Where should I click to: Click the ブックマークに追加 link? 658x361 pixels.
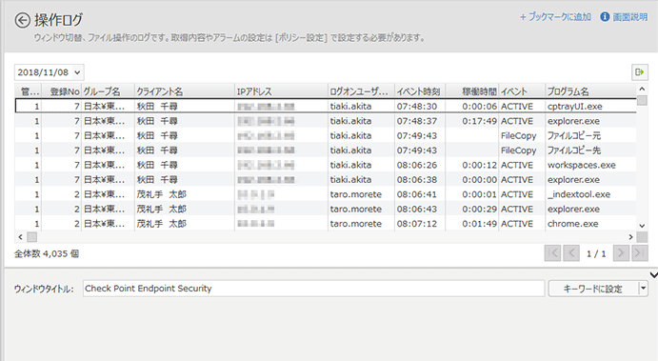coord(555,17)
